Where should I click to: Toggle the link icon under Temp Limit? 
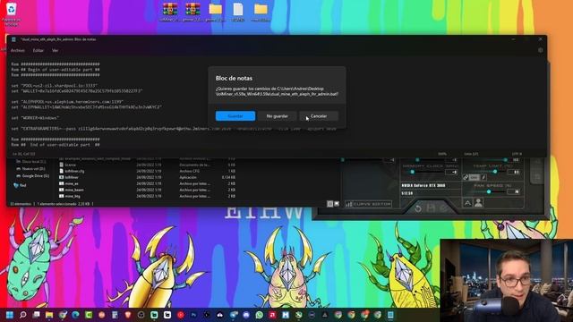pyautogui.click(x=466, y=177)
